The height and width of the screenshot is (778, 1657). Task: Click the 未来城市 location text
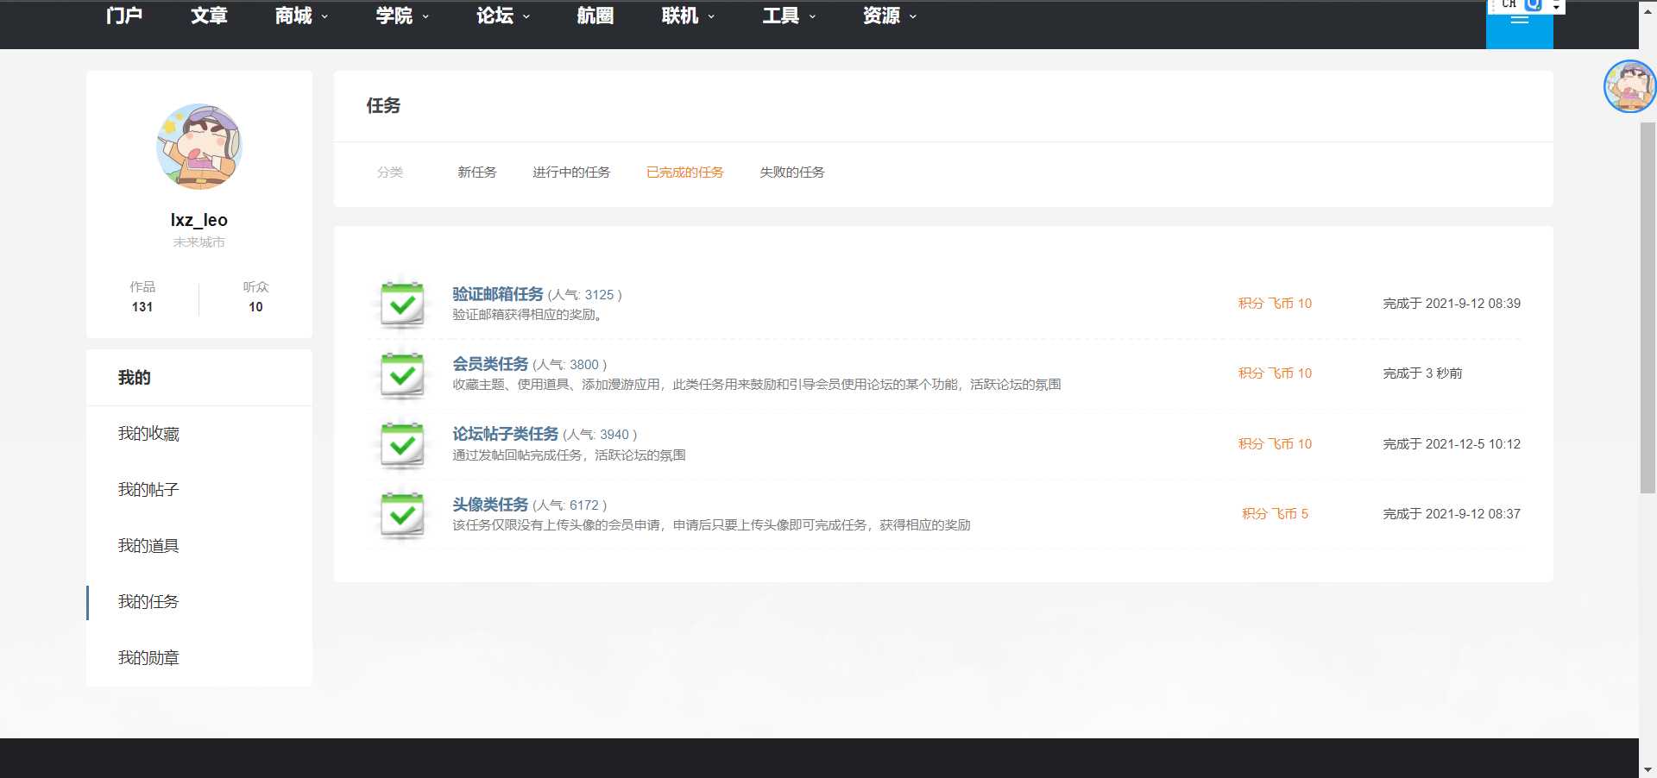199,242
